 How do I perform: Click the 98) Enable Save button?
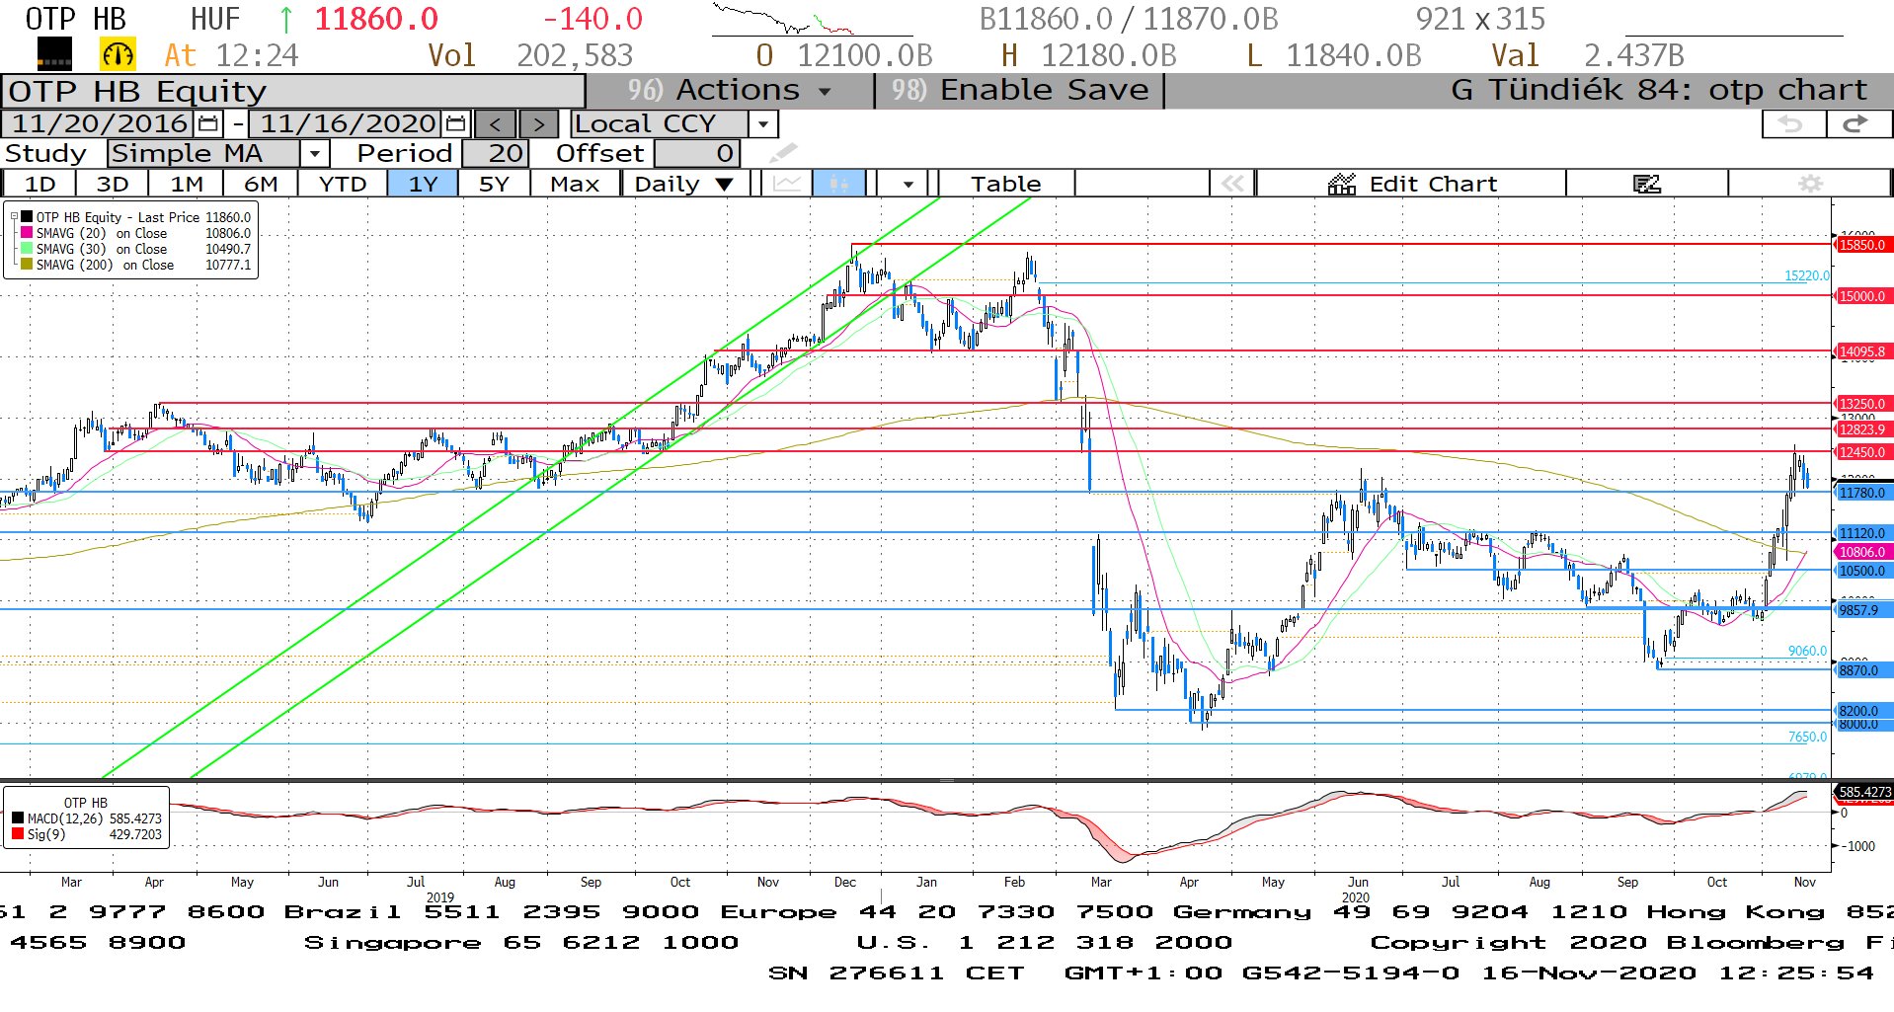pos(1020,90)
